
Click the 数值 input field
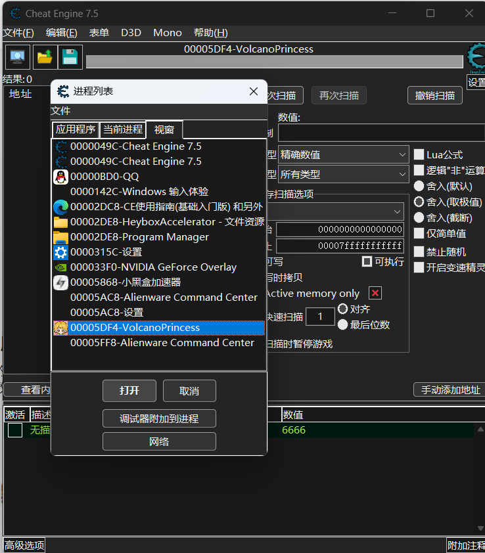pyautogui.click(x=381, y=133)
